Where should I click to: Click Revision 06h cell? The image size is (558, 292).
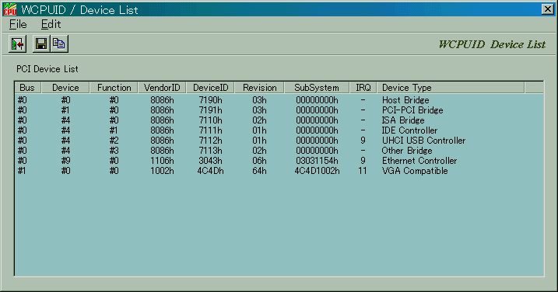259,161
